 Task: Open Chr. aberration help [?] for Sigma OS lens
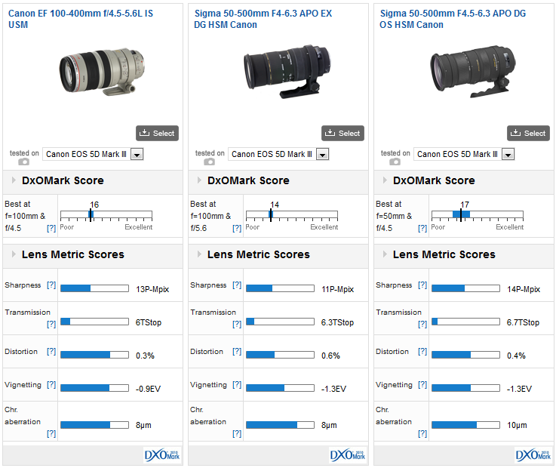click(422, 433)
